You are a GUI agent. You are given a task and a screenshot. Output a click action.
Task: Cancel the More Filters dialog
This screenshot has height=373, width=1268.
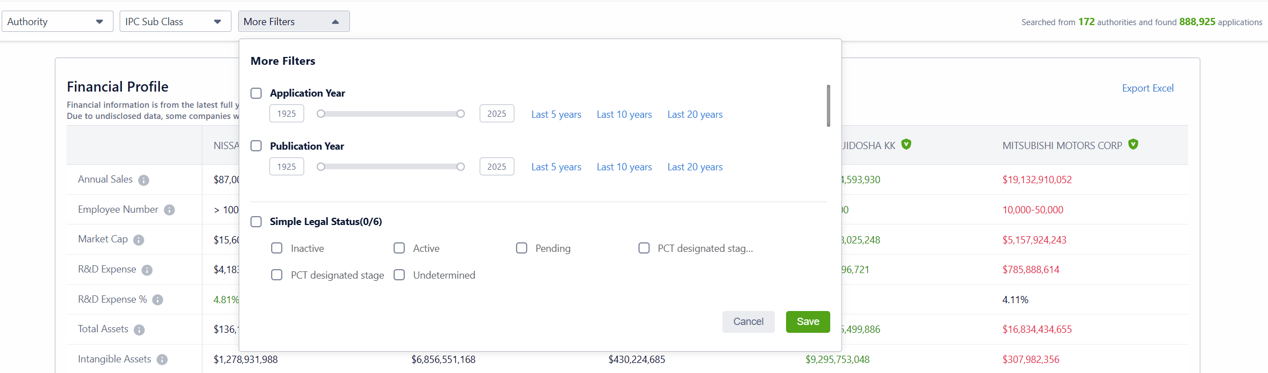click(748, 322)
